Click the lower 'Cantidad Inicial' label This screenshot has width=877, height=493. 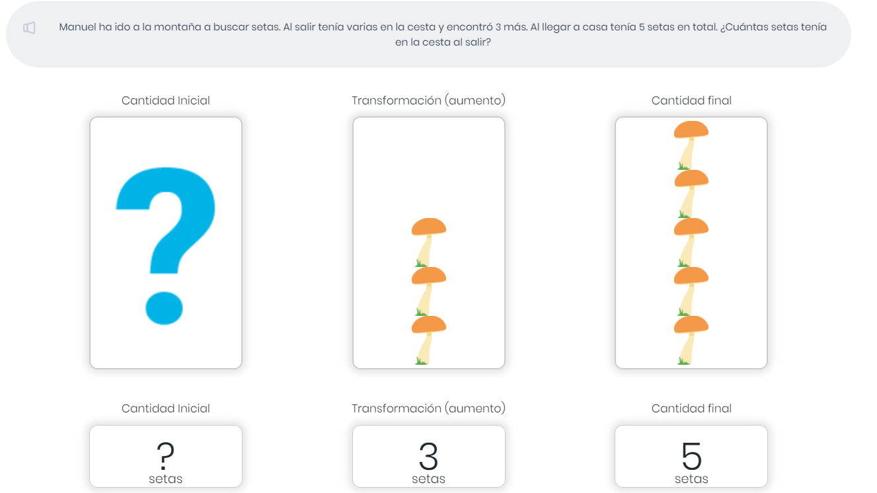click(x=166, y=408)
